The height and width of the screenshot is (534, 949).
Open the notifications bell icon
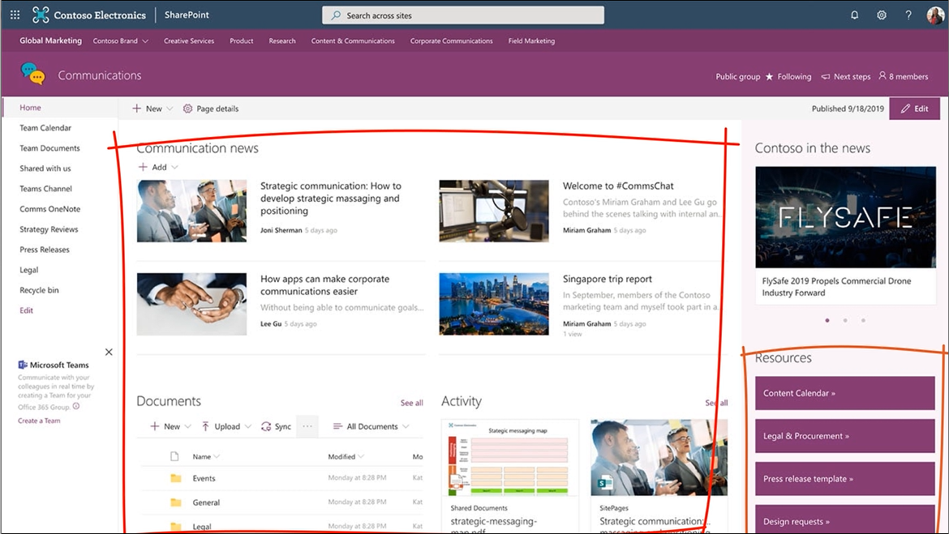click(855, 15)
